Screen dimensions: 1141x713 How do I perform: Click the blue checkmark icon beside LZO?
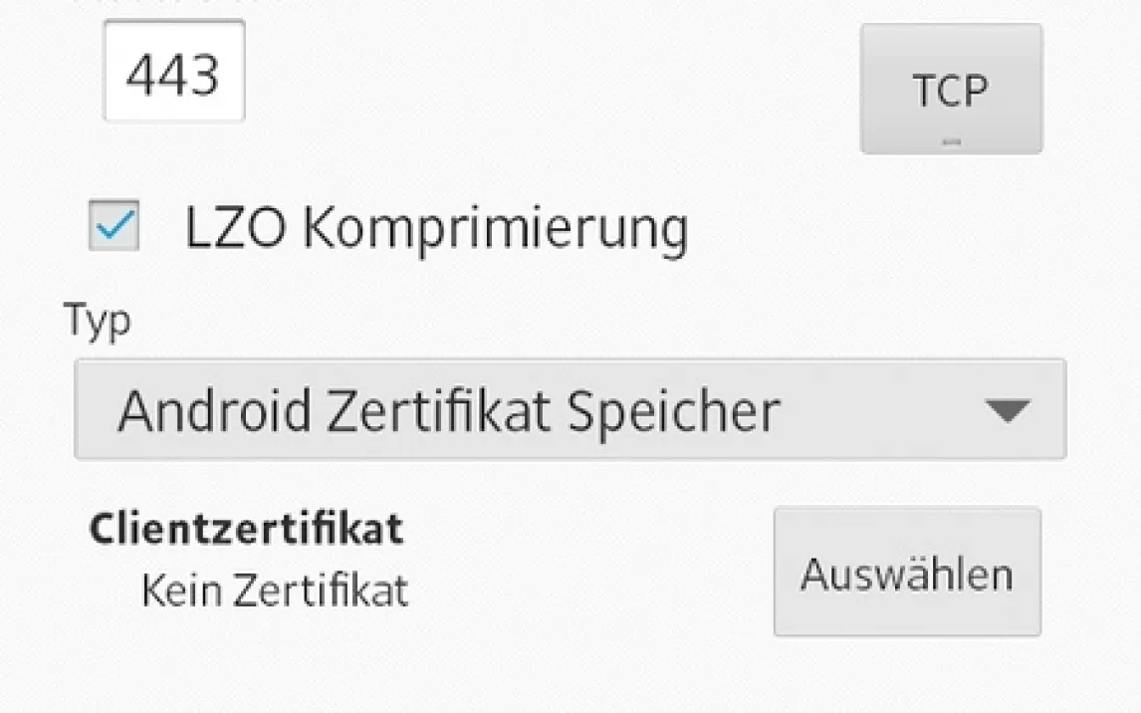(x=114, y=226)
